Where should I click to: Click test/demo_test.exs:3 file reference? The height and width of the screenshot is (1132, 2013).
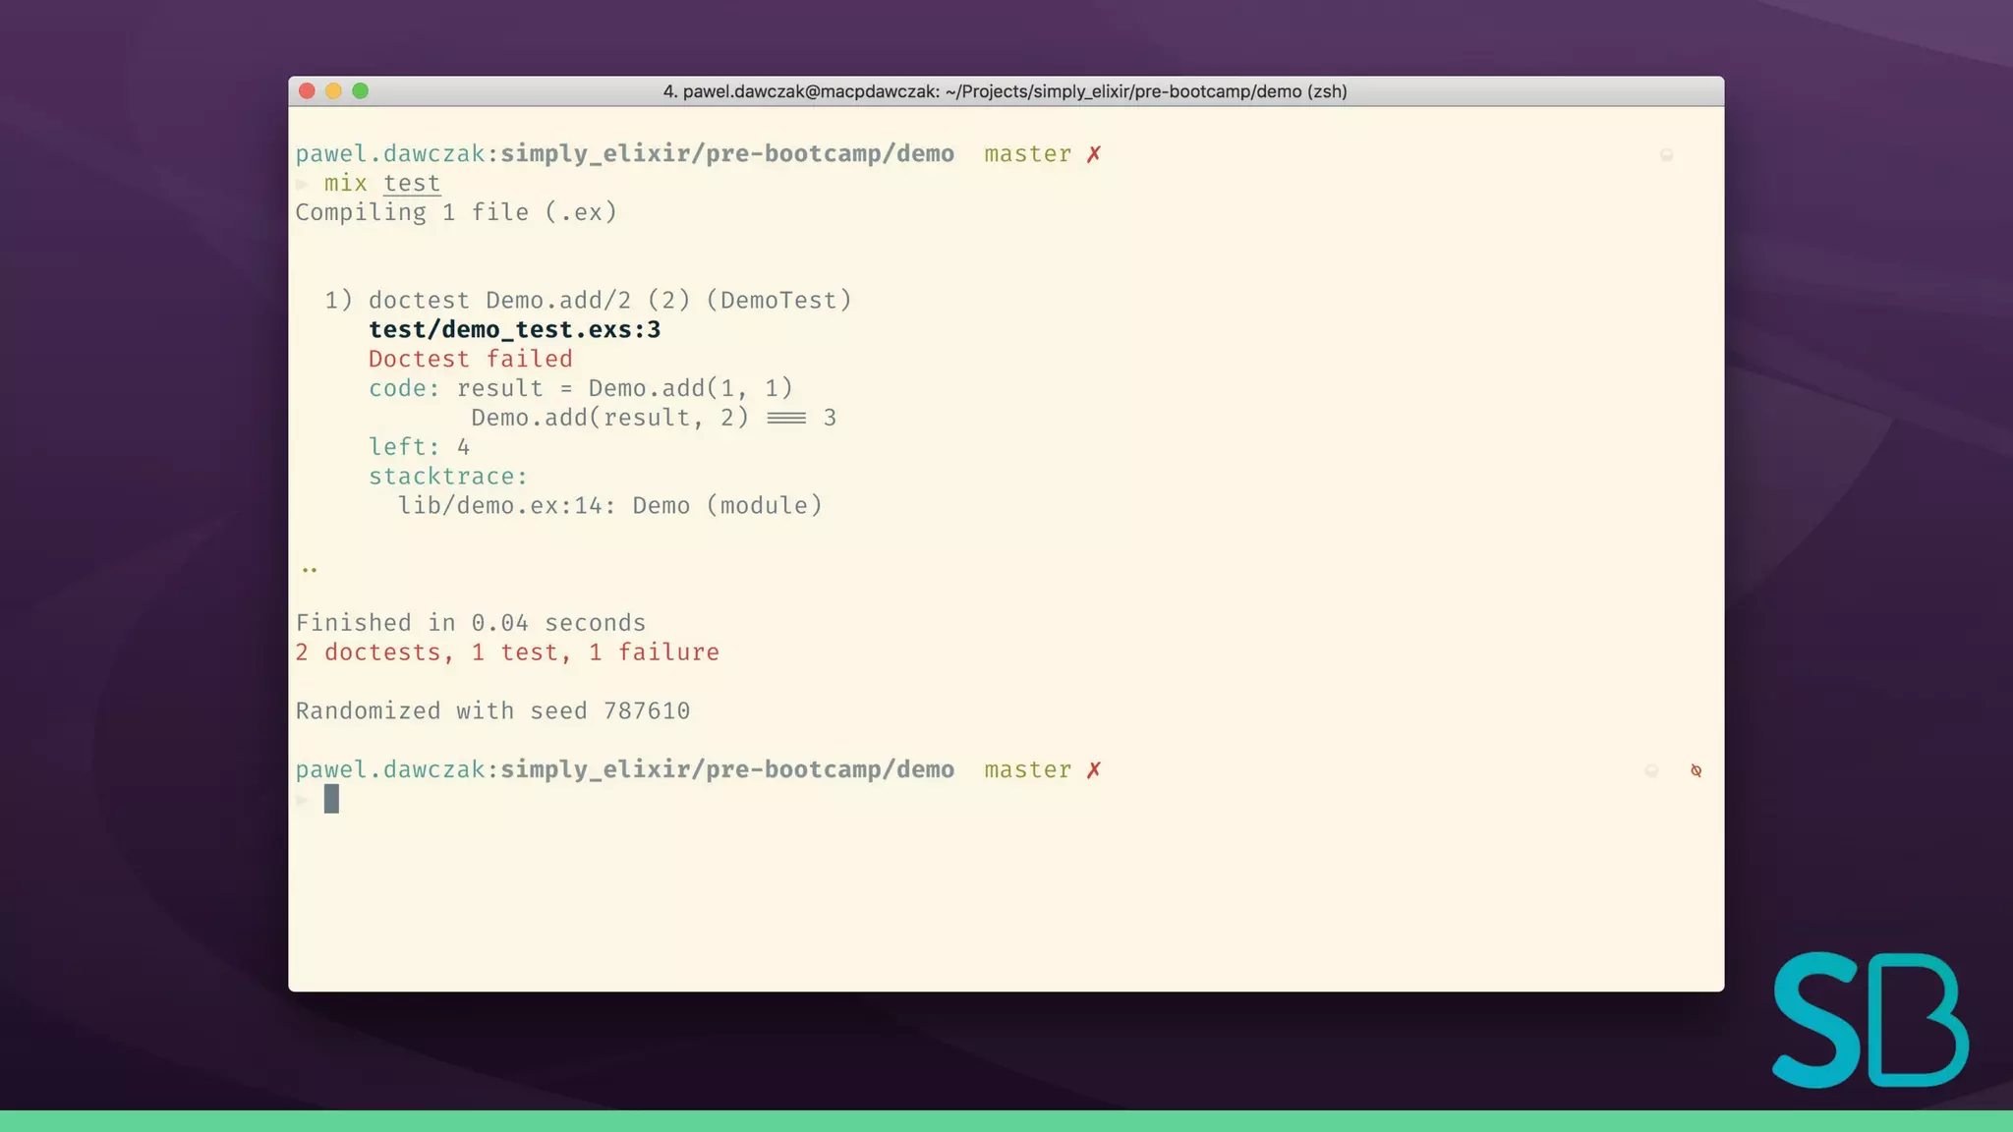[514, 330]
